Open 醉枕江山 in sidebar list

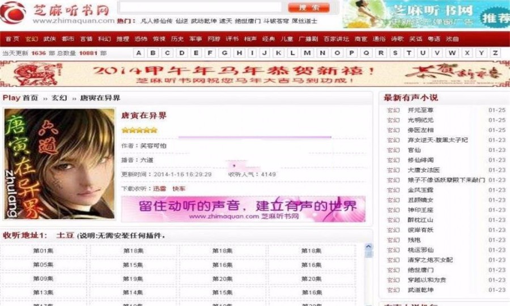click(420, 220)
